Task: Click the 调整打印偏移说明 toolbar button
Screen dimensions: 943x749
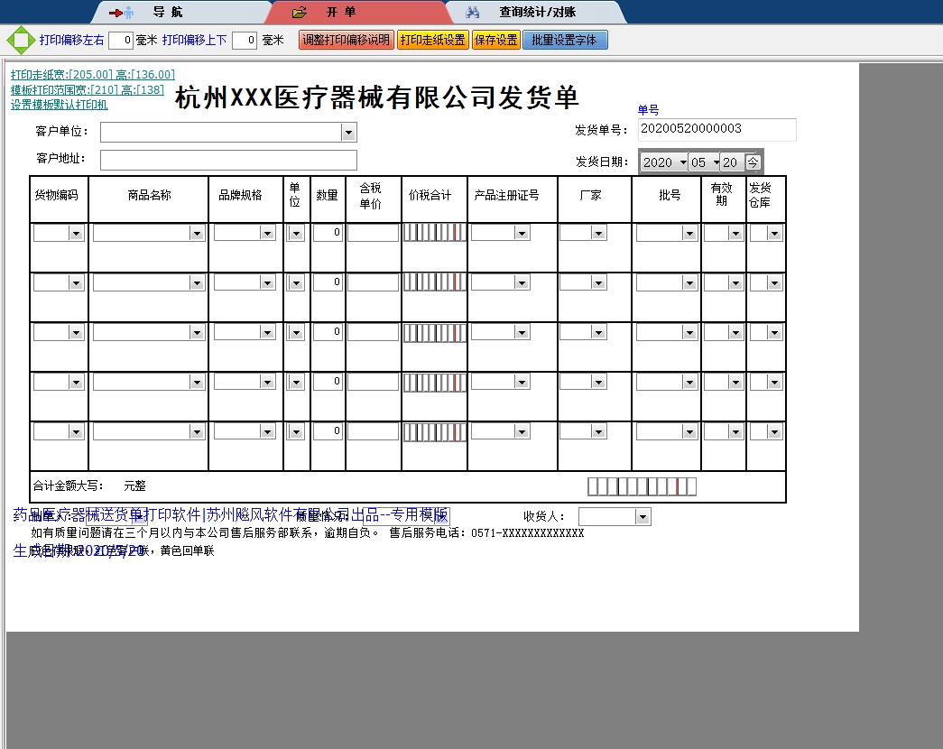Action: [x=345, y=40]
